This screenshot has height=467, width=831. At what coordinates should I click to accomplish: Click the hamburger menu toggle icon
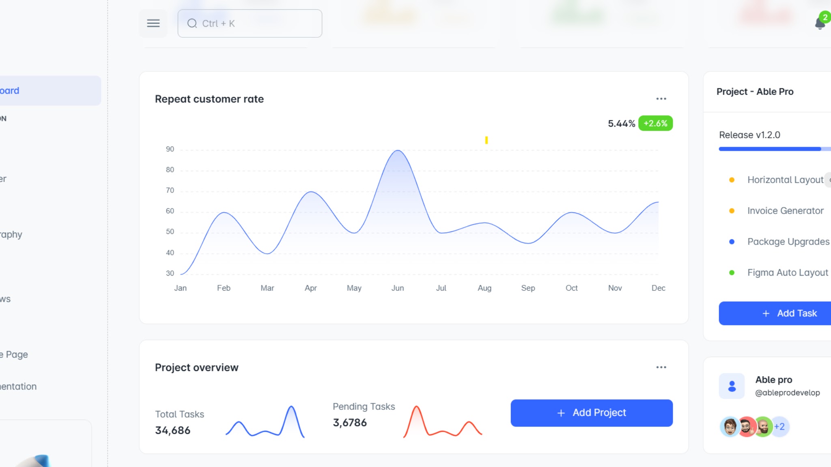coord(153,24)
